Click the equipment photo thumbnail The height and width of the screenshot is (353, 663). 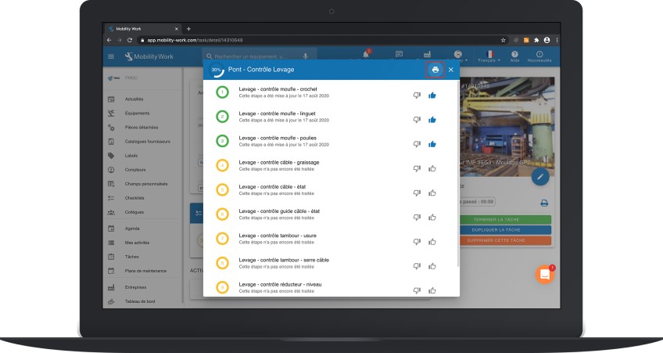point(507,127)
